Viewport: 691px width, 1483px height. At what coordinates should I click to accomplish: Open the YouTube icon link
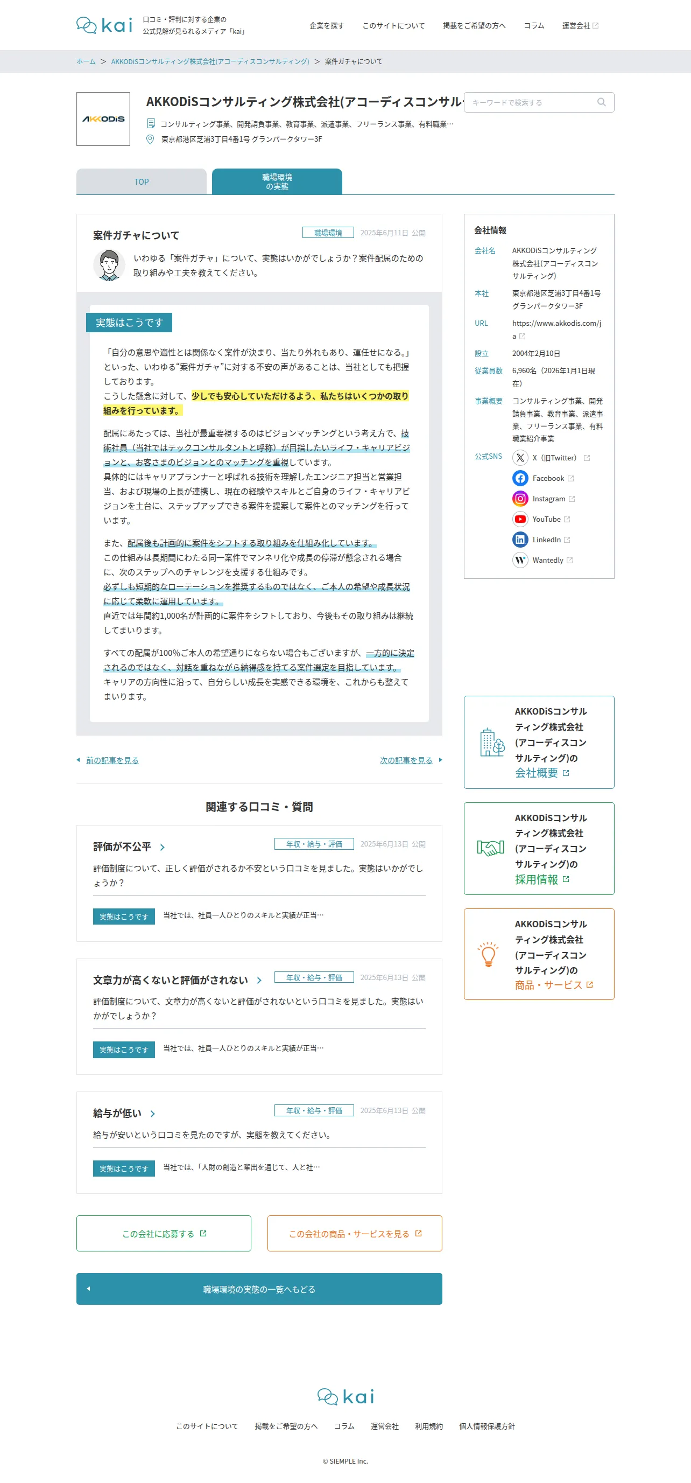point(519,519)
